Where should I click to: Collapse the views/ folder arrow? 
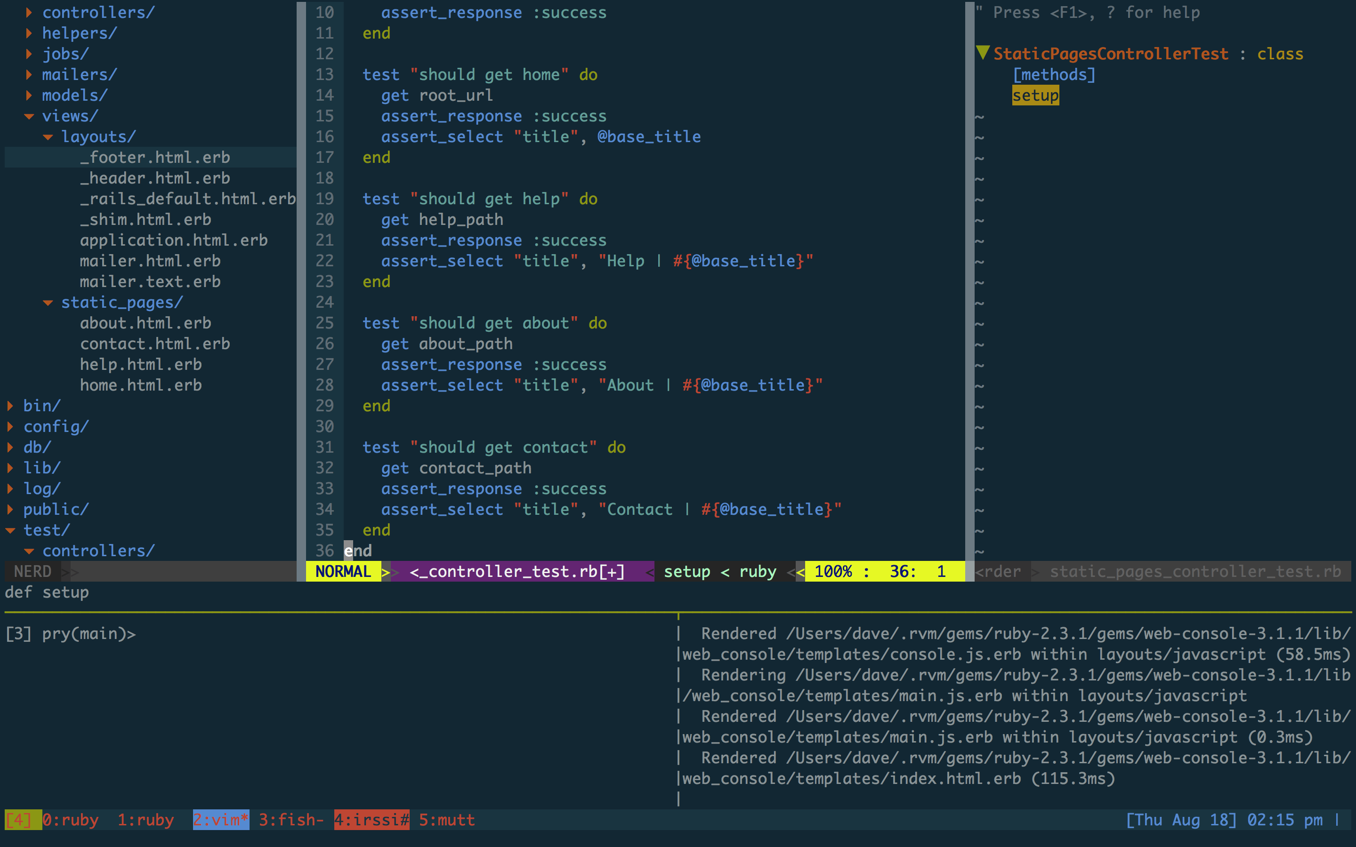pyautogui.click(x=29, y=117)
